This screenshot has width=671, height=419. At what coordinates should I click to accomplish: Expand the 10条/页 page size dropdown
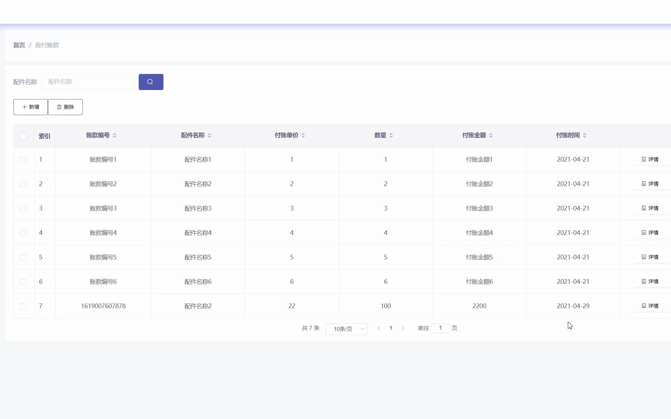346,329
